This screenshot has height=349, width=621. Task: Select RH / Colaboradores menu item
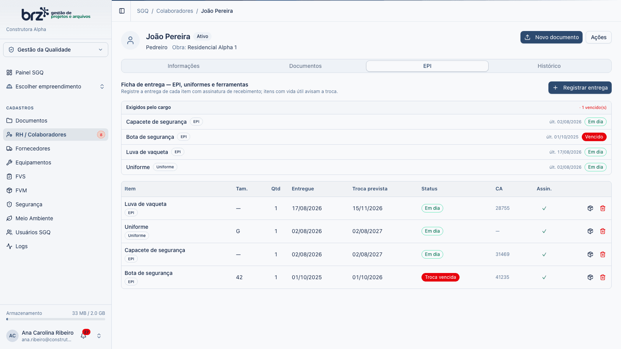click(56, 135)
